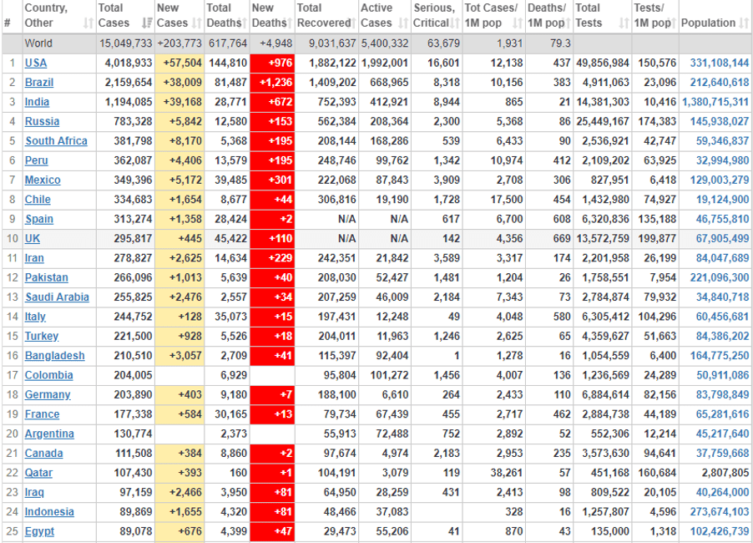Sort by Total Recovered column arrow icon
Viewport: 753px width, 543px height.
353,23
